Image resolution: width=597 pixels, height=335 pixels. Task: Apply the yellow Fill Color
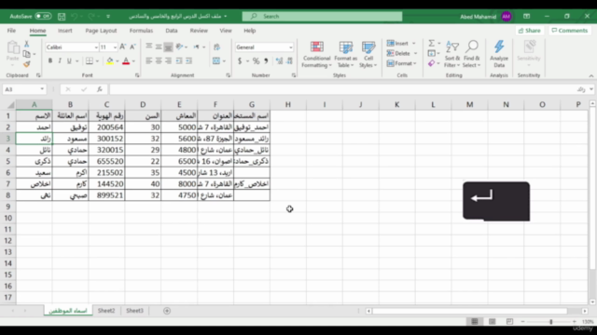point(110,60)
